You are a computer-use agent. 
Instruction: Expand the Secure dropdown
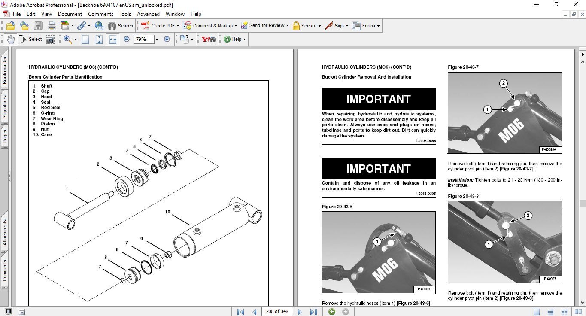point(307,26)
